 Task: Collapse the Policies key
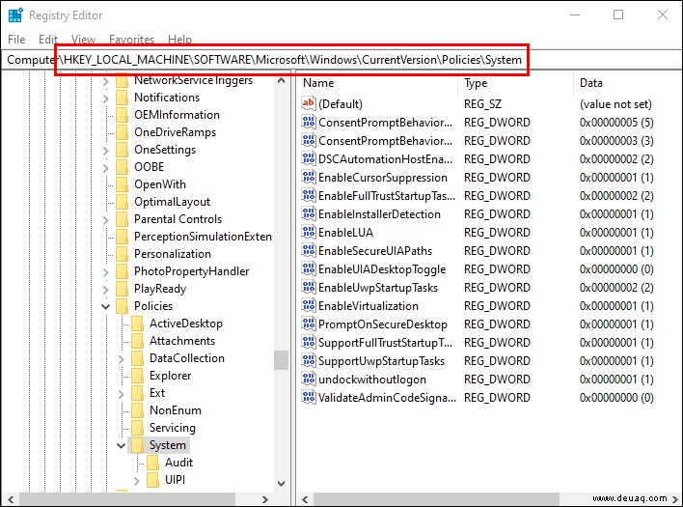click(x=105, y=306)
